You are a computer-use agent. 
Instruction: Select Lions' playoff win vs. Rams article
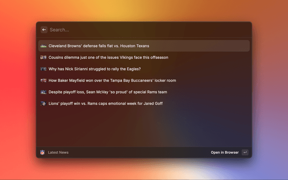click(x=105, y=103)
